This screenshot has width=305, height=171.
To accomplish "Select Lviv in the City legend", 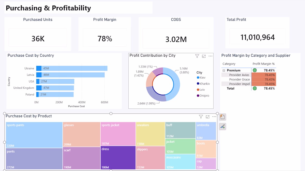I will pos(201,90).
